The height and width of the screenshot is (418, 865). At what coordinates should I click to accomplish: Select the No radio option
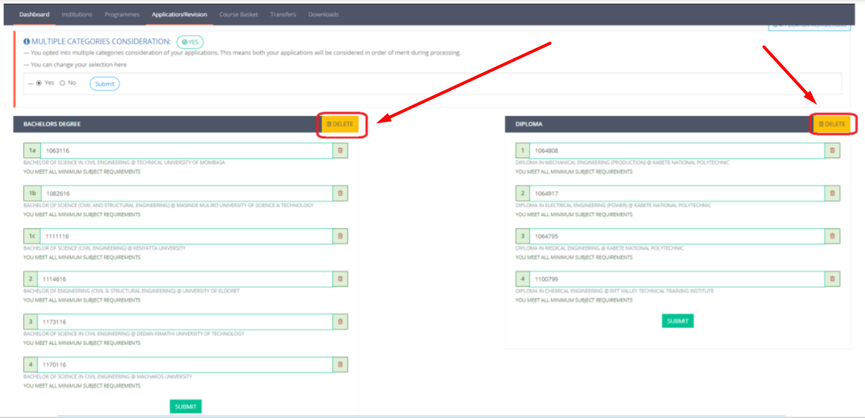(62, 83)
